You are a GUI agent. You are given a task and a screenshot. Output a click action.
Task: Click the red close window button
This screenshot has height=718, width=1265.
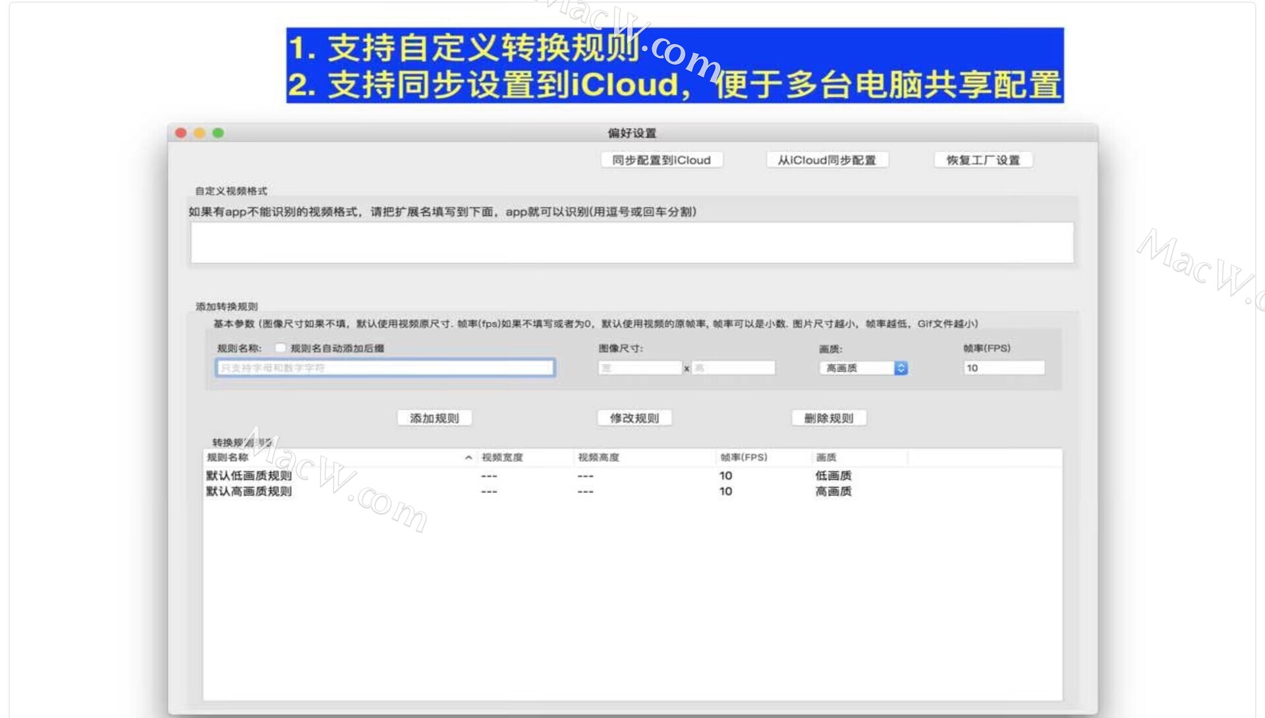(x=181, y=133)
